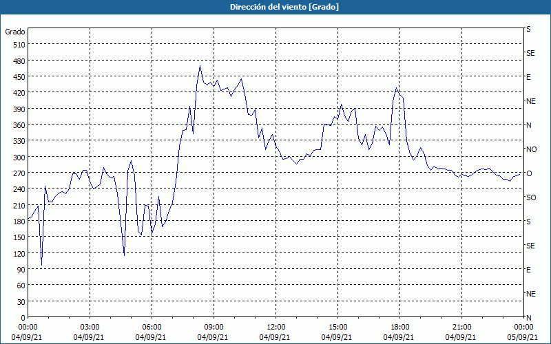Viewport: 551px width, 344px height.
Task: Click the 'N' compass label at 360 level
Action: [x=528, y=125]
